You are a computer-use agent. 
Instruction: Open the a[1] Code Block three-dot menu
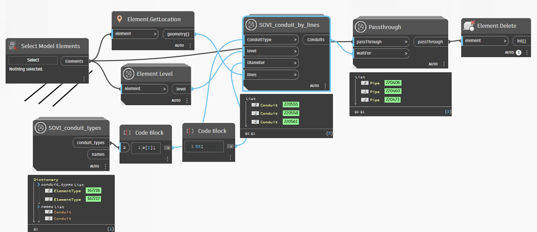pyautogui.click(x=168, y=159)
